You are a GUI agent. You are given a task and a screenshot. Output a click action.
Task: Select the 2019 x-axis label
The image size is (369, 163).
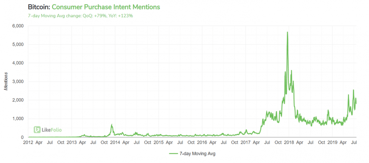[x=332, y=143]
